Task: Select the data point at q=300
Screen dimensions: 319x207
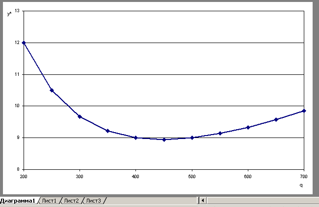Action: [x=80, y=116]
